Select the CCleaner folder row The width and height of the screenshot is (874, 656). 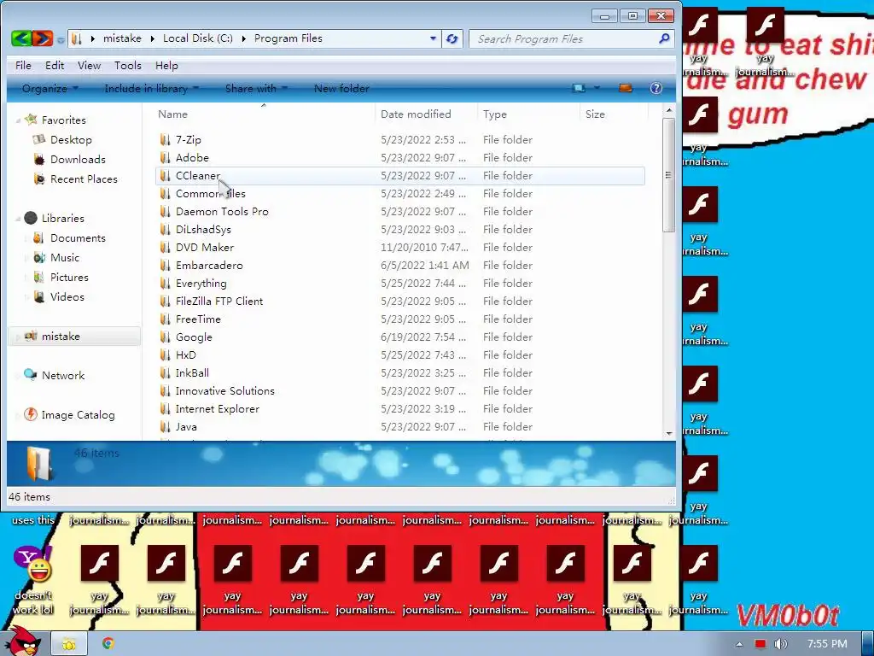point(400,176)
